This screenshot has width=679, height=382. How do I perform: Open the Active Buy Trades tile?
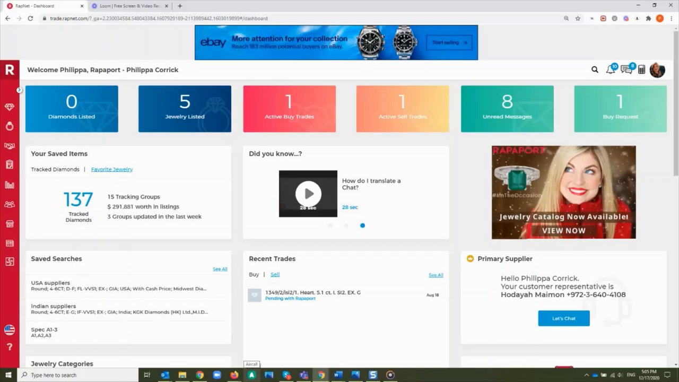coord(289,109)
